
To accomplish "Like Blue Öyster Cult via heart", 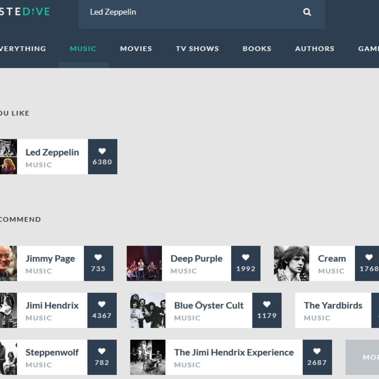I will (x=267, y=305).
